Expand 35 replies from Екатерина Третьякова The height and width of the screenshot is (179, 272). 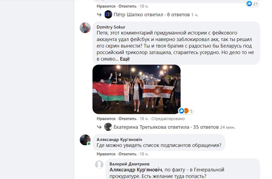point(166,127)
